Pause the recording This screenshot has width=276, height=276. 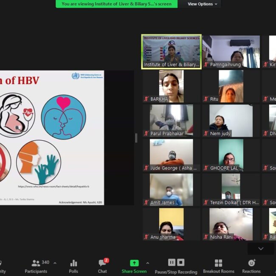click(x=172, y=262)
